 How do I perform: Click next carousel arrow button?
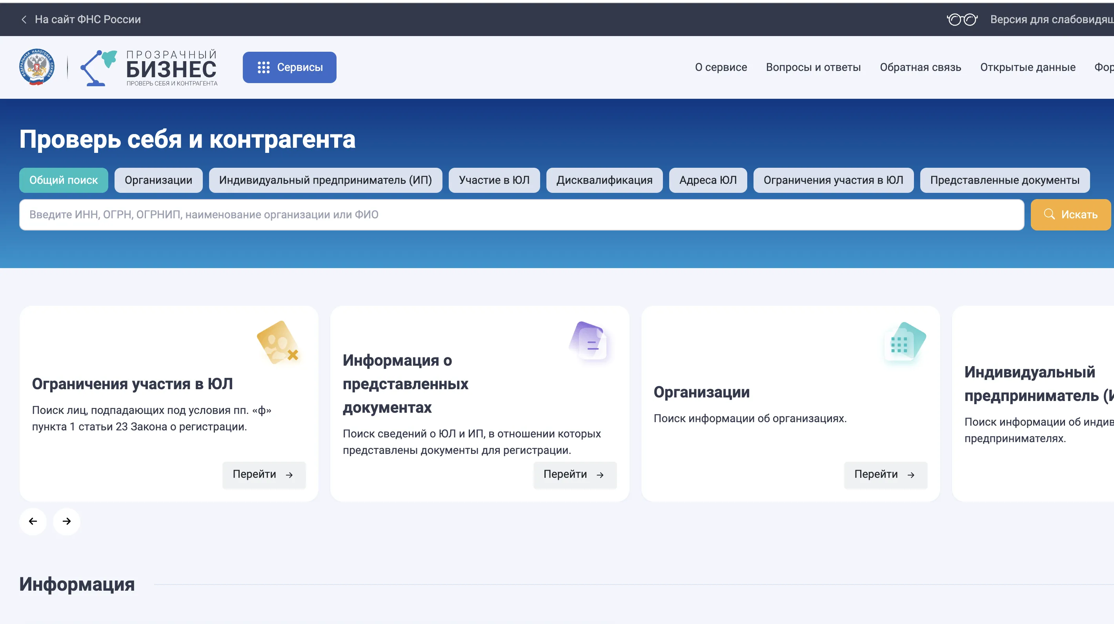click(67, 521)
